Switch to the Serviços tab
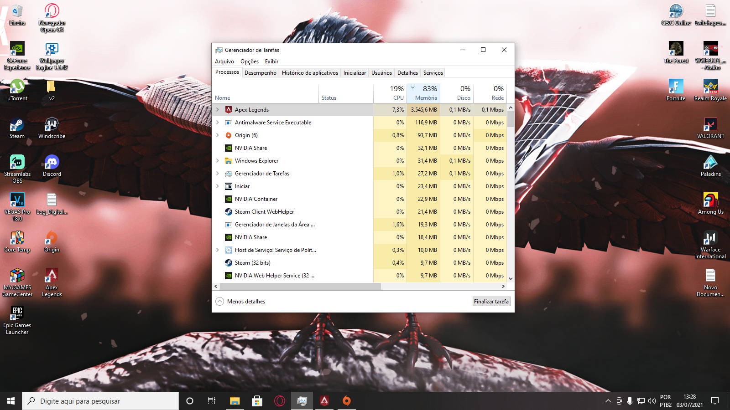 pyautogui.click(x=433, y=73)
